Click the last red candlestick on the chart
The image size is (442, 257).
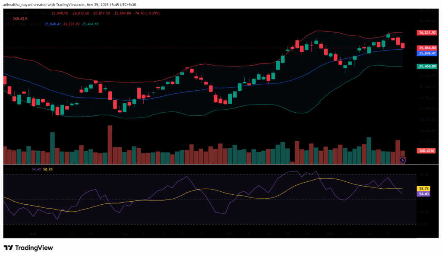pos(403,45)
